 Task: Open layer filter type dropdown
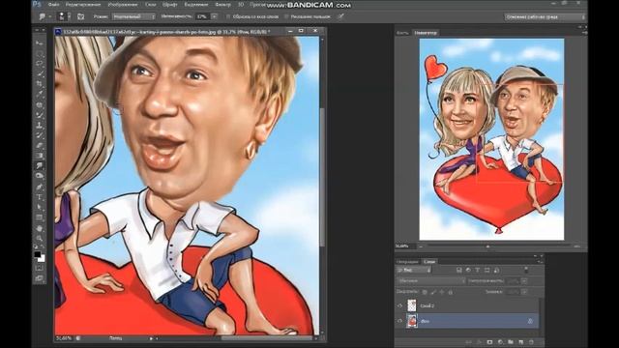[x=414, y=271]
